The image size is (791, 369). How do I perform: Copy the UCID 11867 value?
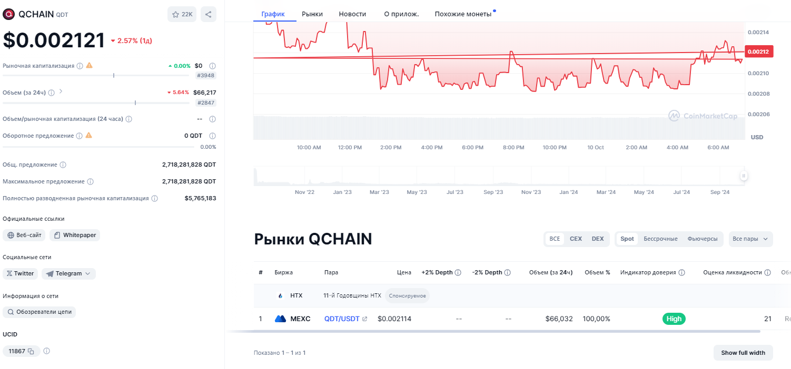coord(31,351)
